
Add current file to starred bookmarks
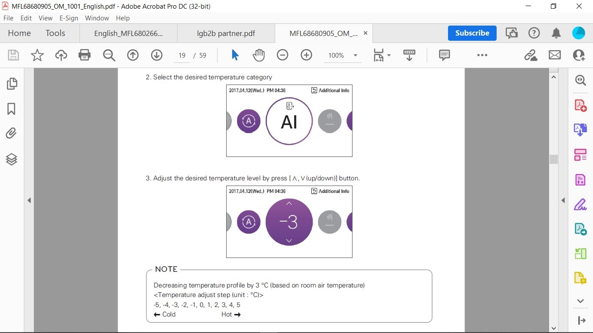pyautogui.click(x=37, y=55)
